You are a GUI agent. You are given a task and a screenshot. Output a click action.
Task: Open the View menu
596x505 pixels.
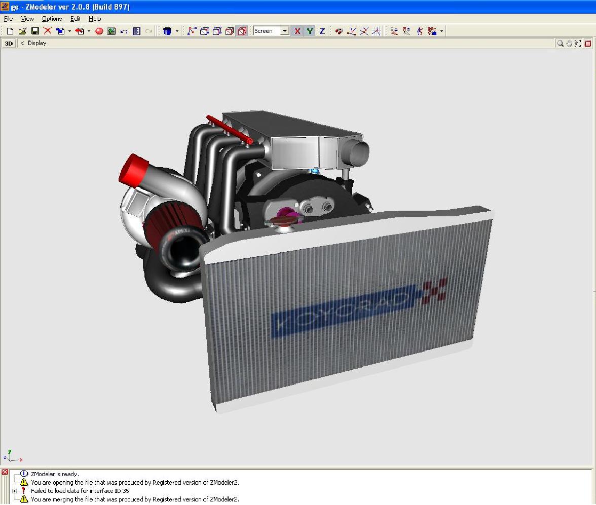tap(27, 19)
